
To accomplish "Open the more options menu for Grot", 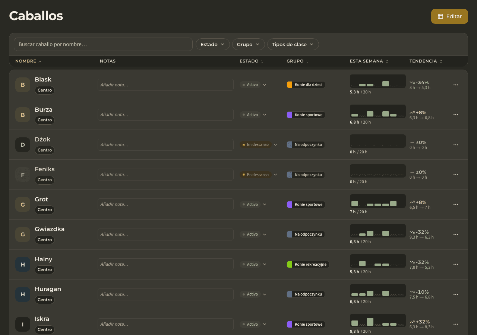I will pyautogui.click(x=455, y=204).
